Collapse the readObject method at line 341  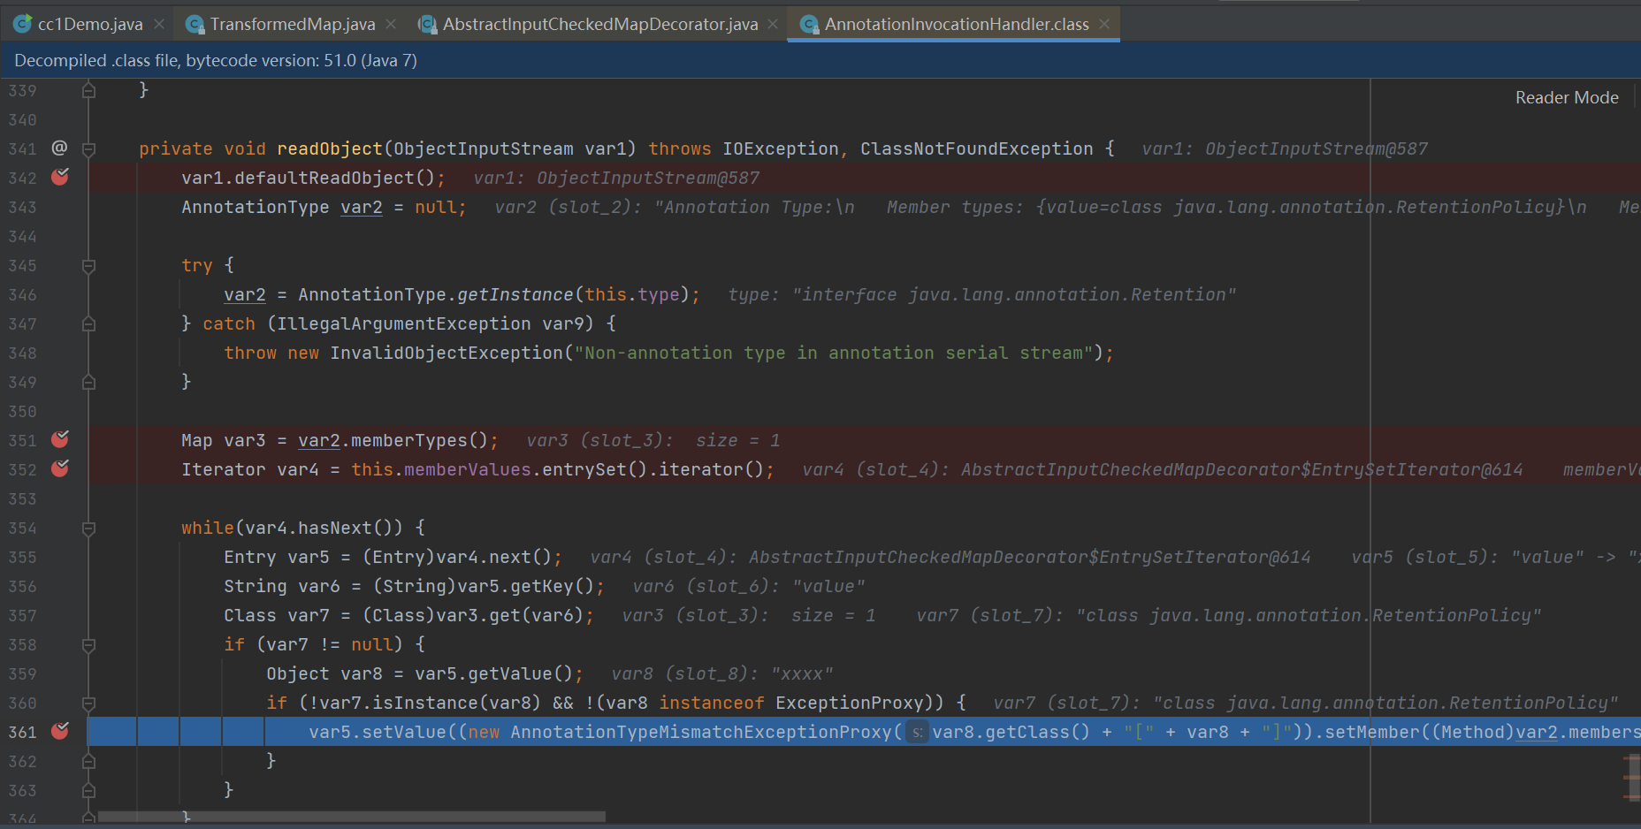point(88,149)
